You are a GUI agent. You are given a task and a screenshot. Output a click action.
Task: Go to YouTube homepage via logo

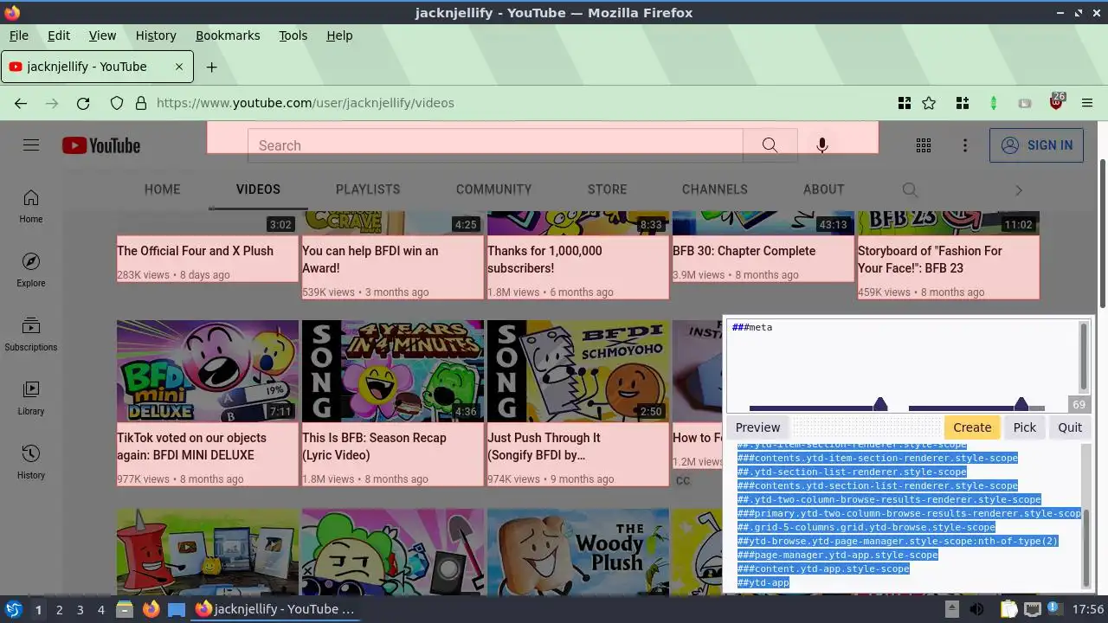coord(101,145)
